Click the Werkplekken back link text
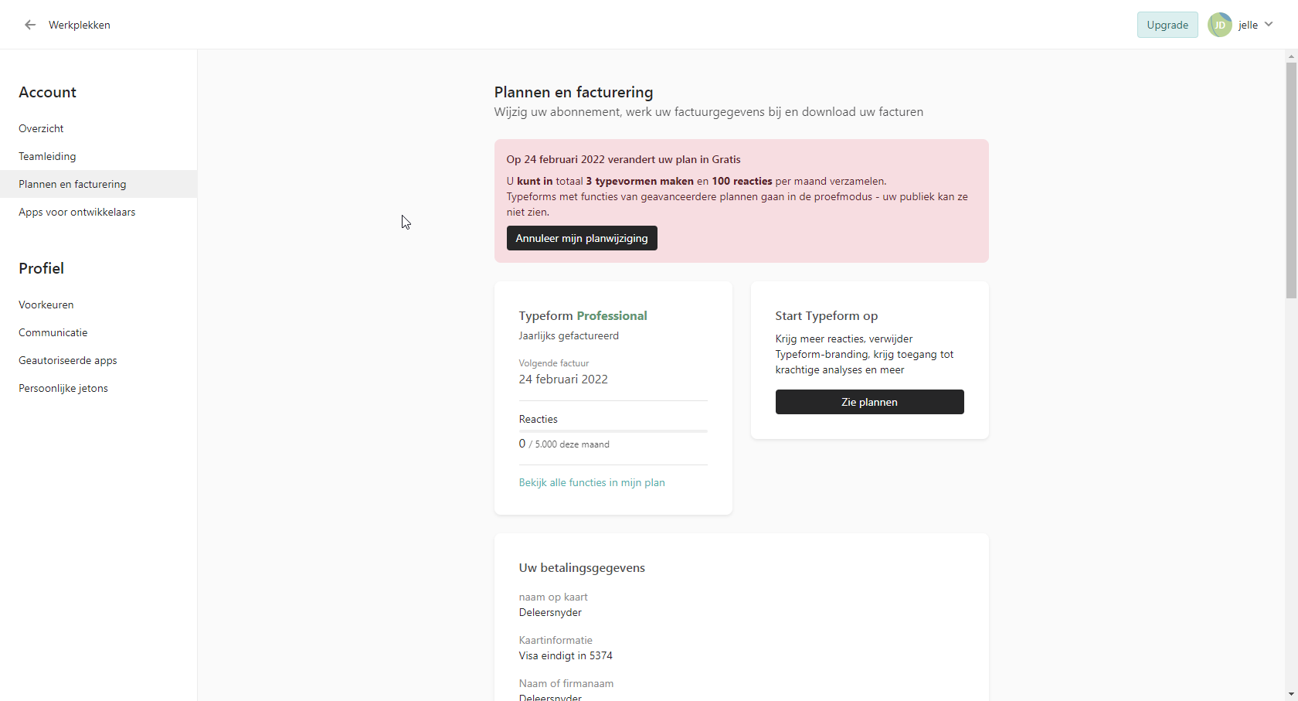The width and height of the screenshot is (1298, 701). point(80,25)
